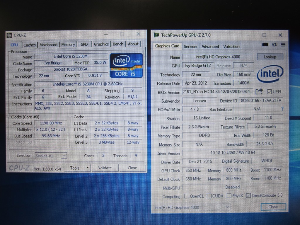
Task: Take a screenshot with GPU-Z camera icon
Action: (265, 45)
